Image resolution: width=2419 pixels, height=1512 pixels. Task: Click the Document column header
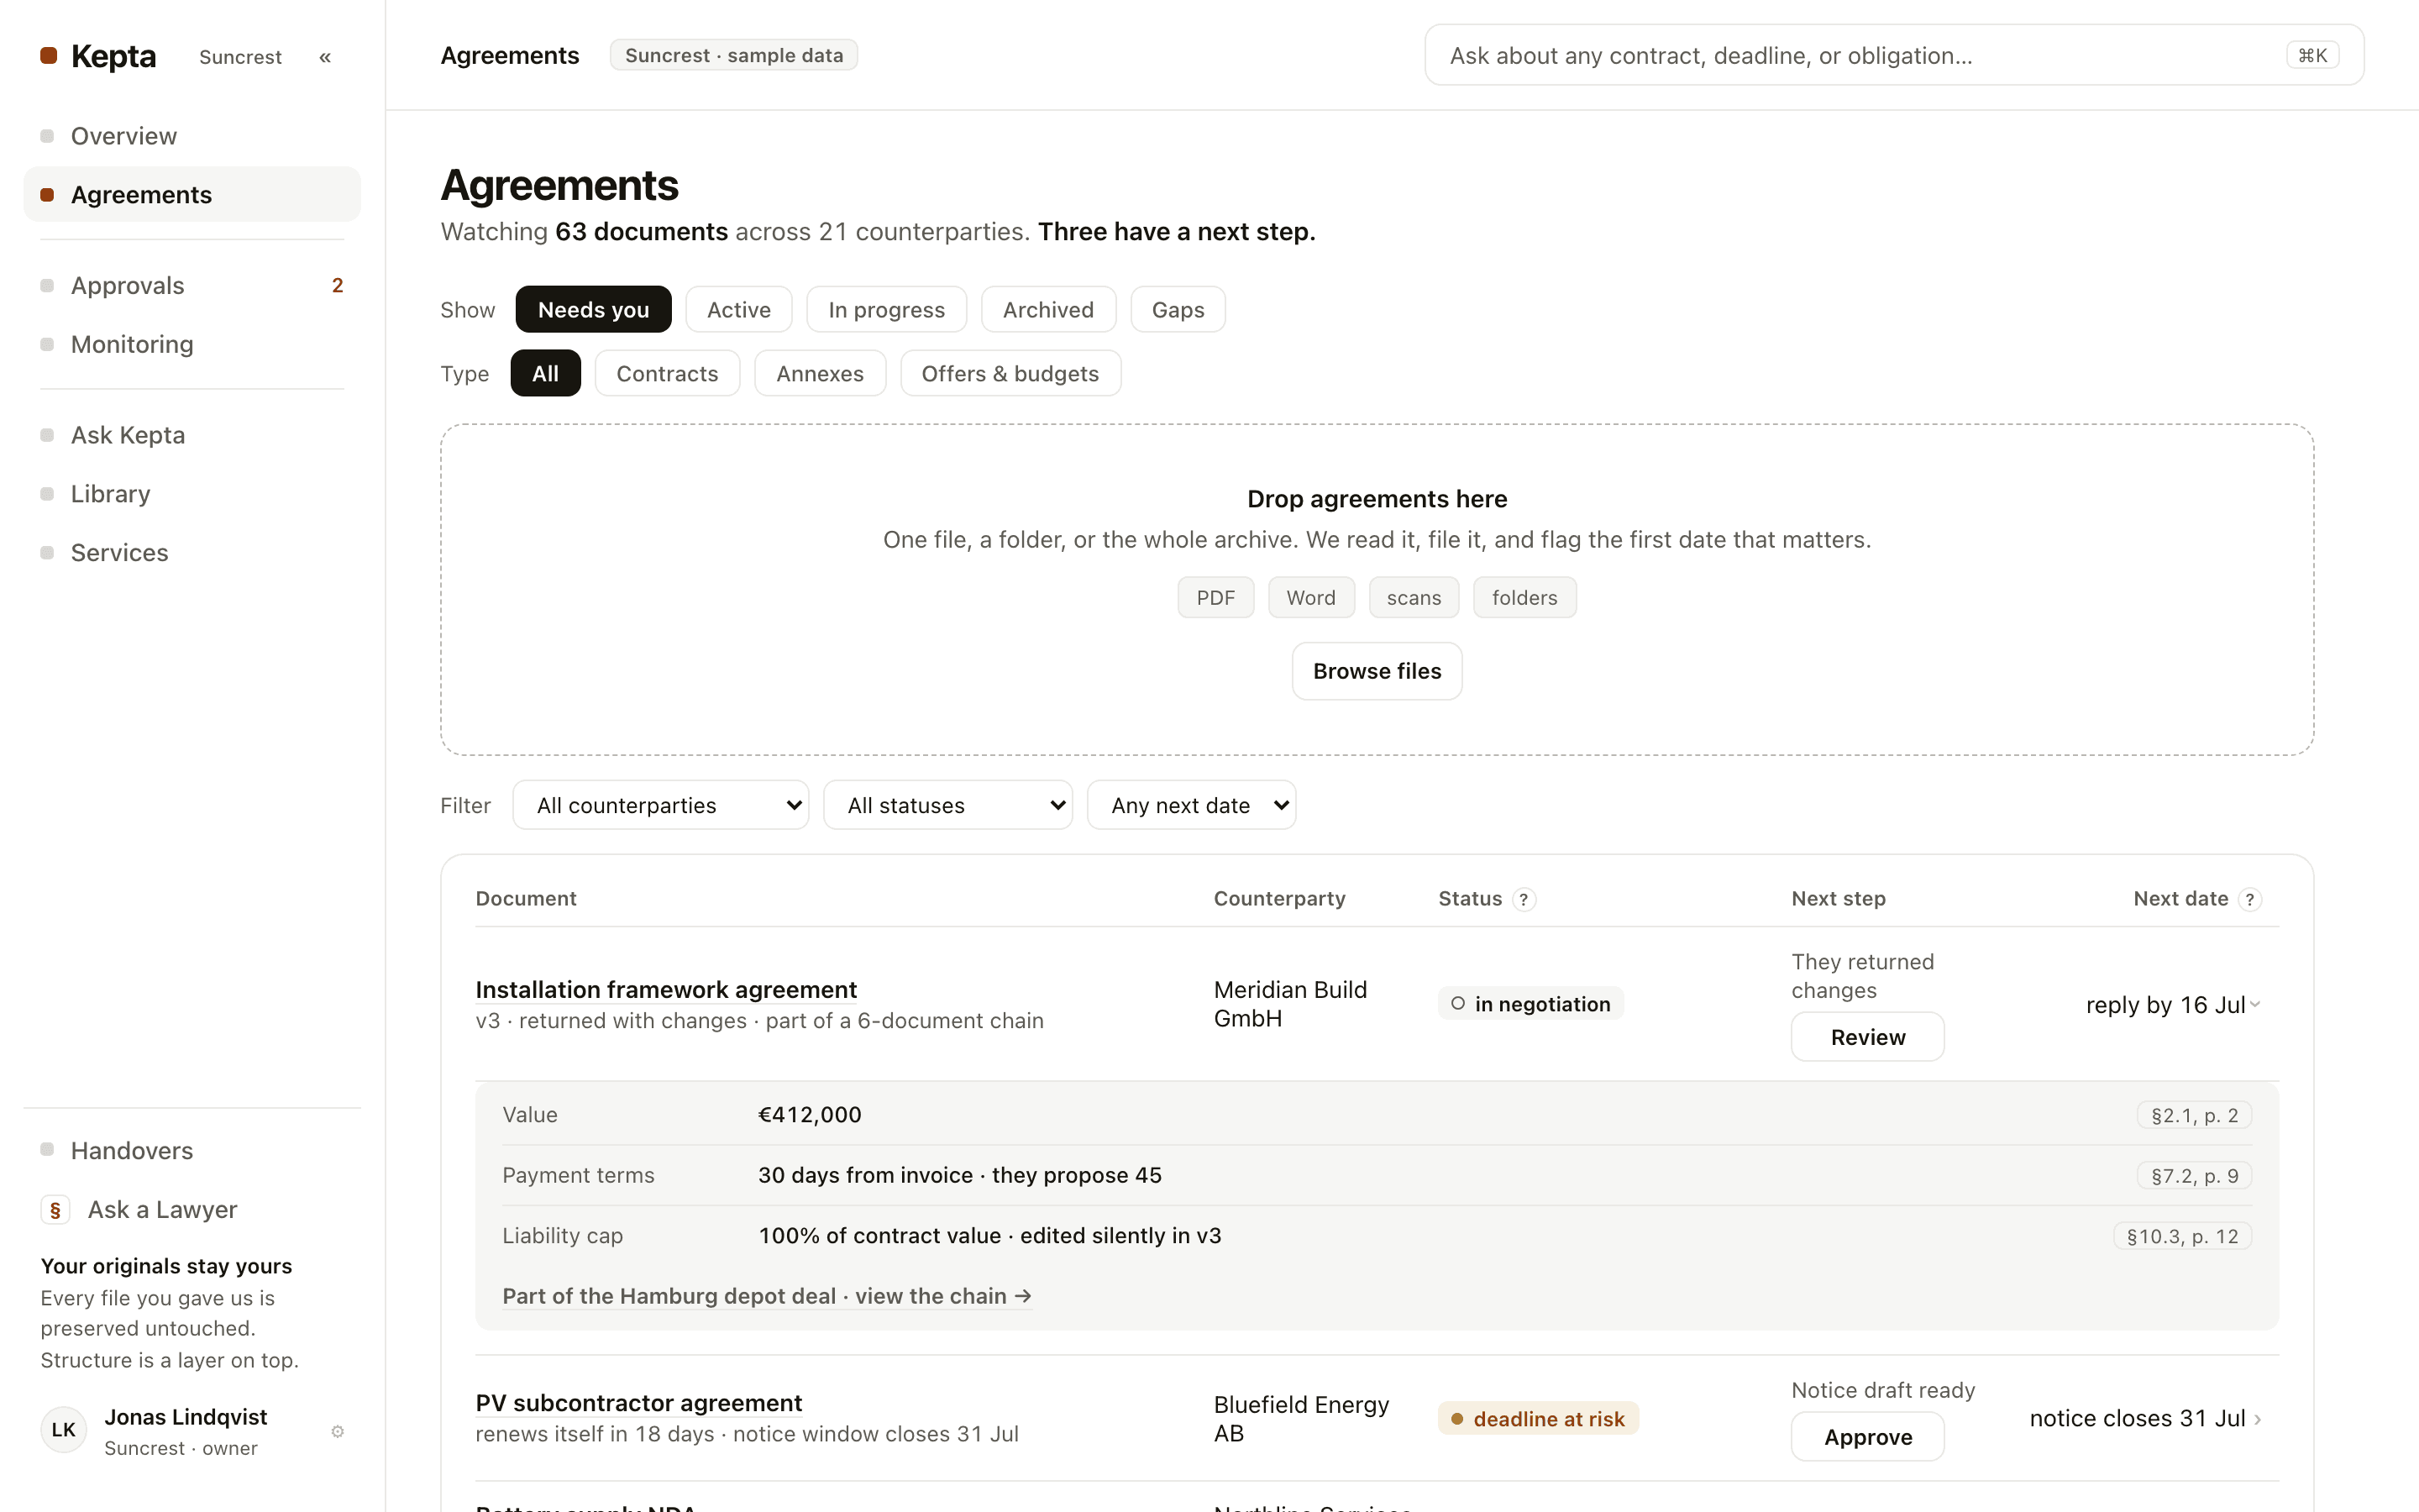(x=526, y=899)
